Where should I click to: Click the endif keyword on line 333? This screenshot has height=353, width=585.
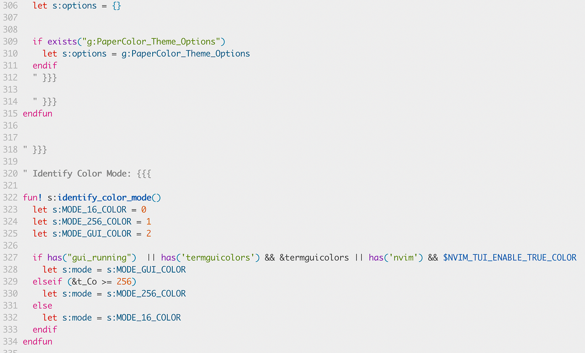[45, 329]
